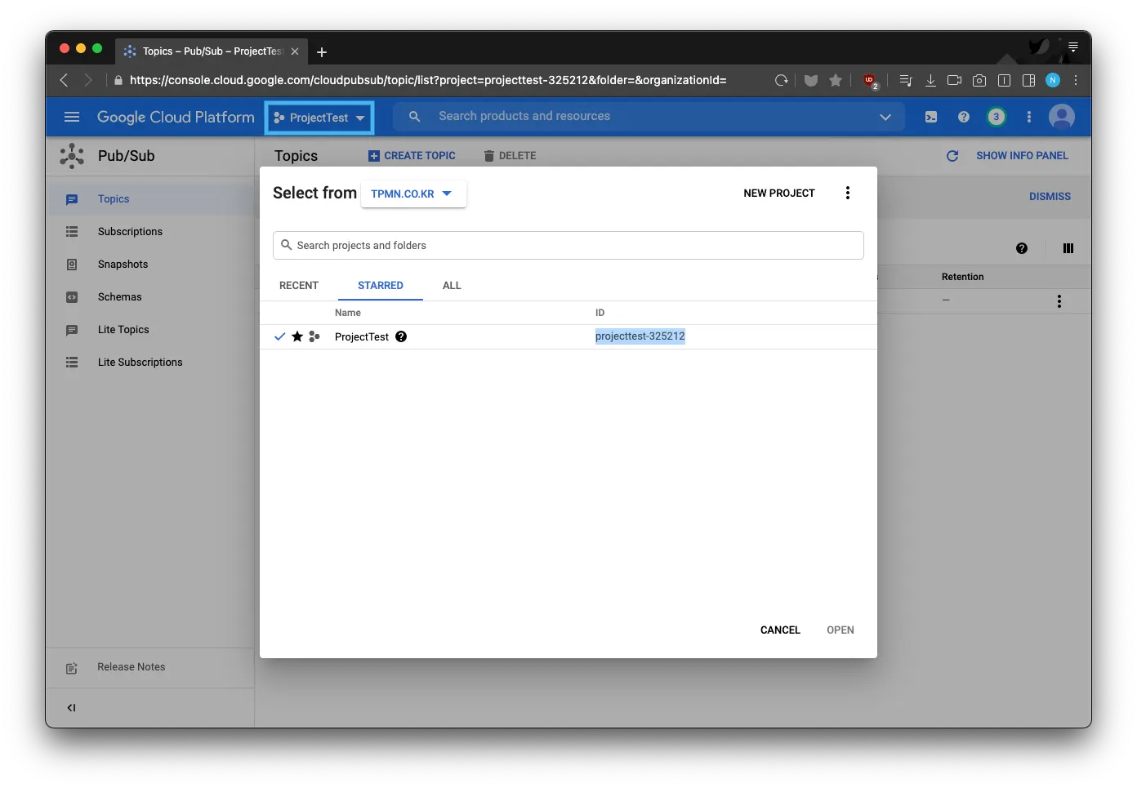Open the playlist queue icon in browser toolbar
Image resolution: width=1137 pixels, height=788 pixels.
click(x=906, y=80)
